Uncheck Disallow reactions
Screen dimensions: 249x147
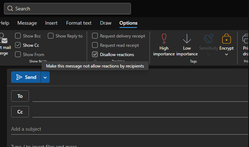(x=95, y=54)
